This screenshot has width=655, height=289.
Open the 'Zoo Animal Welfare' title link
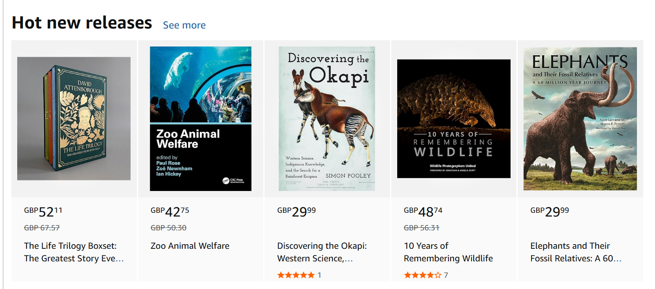tap(190, 246)
